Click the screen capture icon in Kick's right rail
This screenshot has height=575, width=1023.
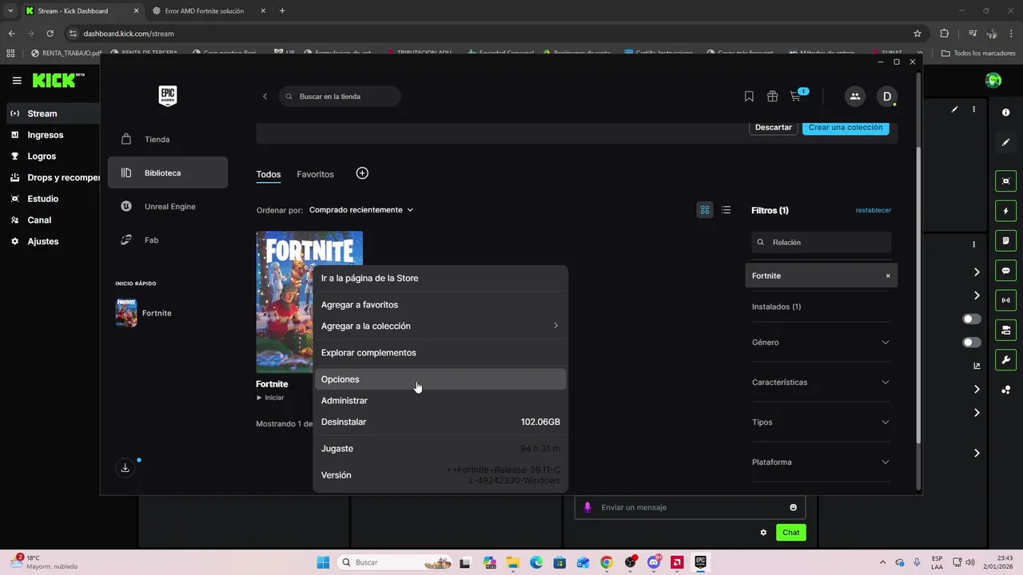point(1006,181)
